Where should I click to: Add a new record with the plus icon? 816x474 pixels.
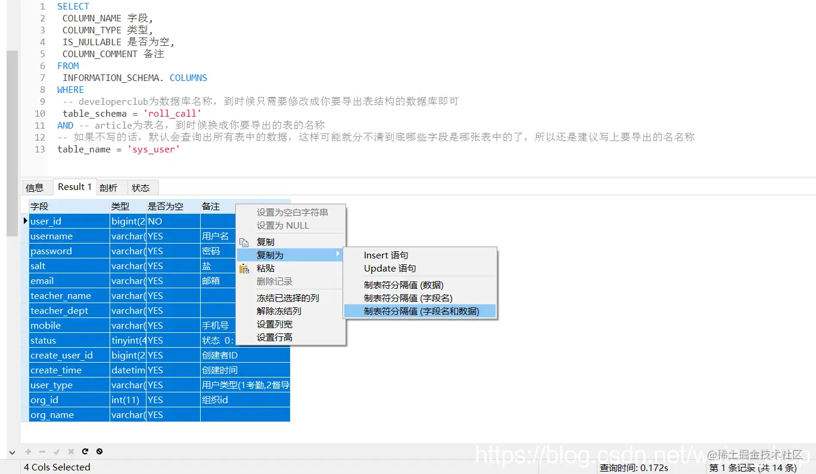pos(28,451)
